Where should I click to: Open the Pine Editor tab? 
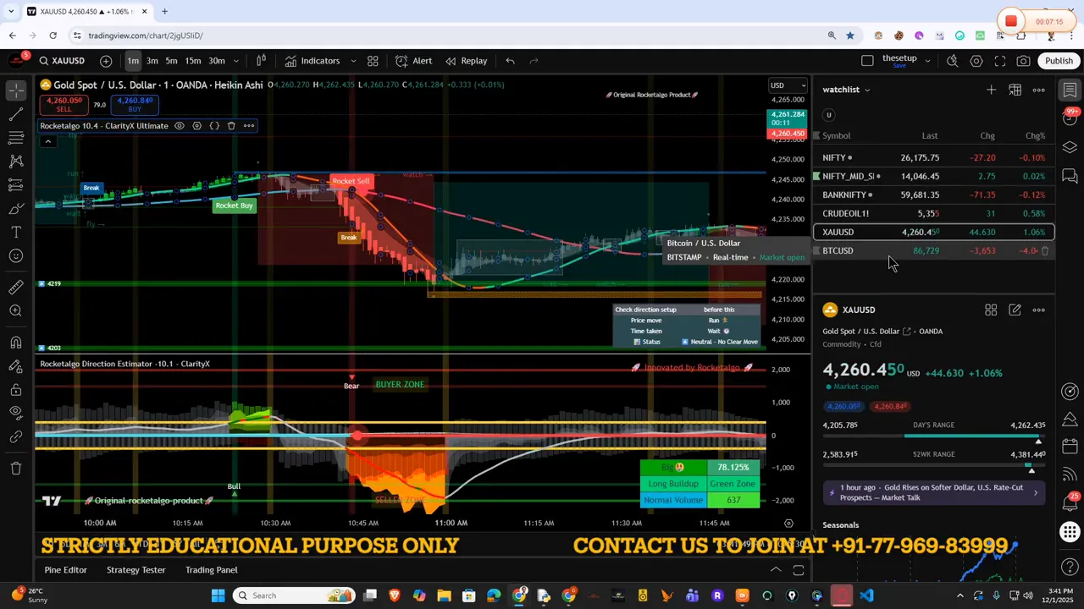65,569
